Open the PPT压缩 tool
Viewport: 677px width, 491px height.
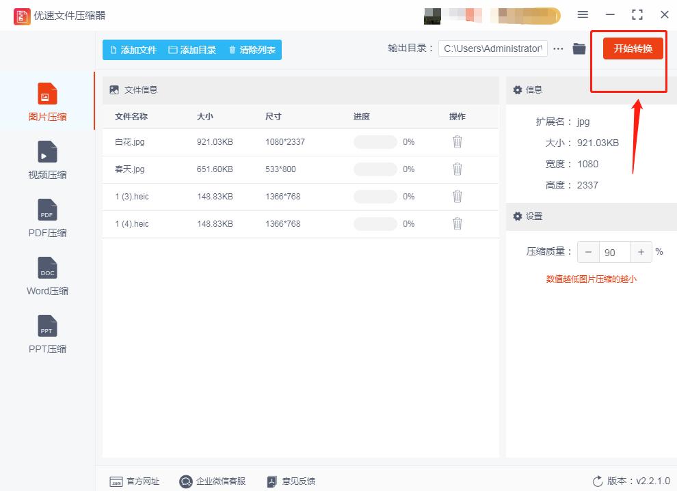click(x=47, y=333)
